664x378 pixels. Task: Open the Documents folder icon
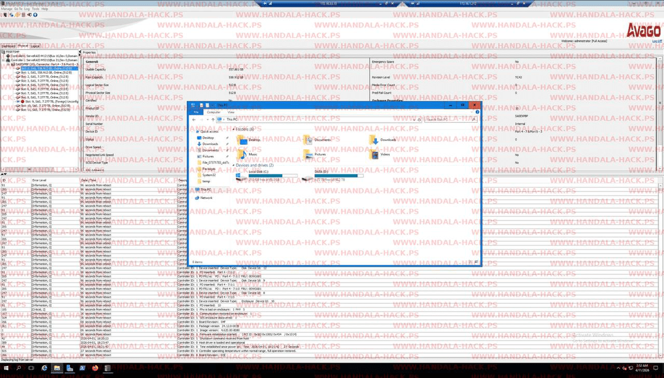click(x=308, y=140)
